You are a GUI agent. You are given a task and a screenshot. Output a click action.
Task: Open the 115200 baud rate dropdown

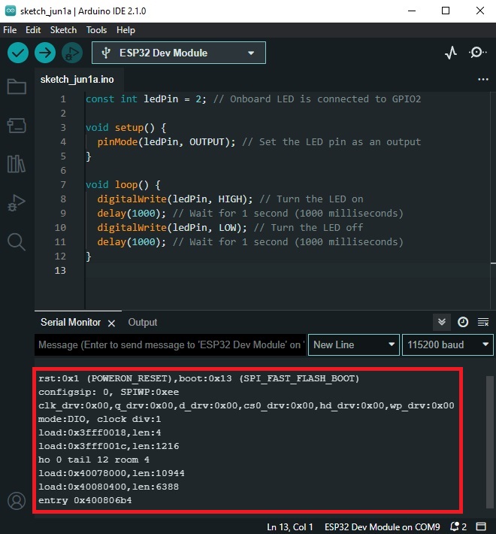coord(448,344)
